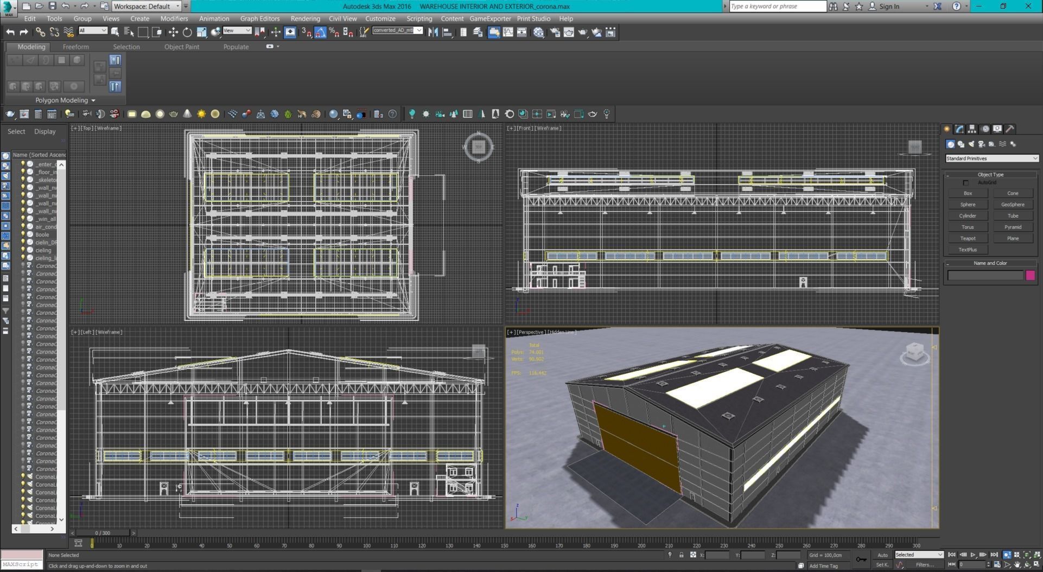
Task: Click the Set Keys large key icon
Action: 861,560
